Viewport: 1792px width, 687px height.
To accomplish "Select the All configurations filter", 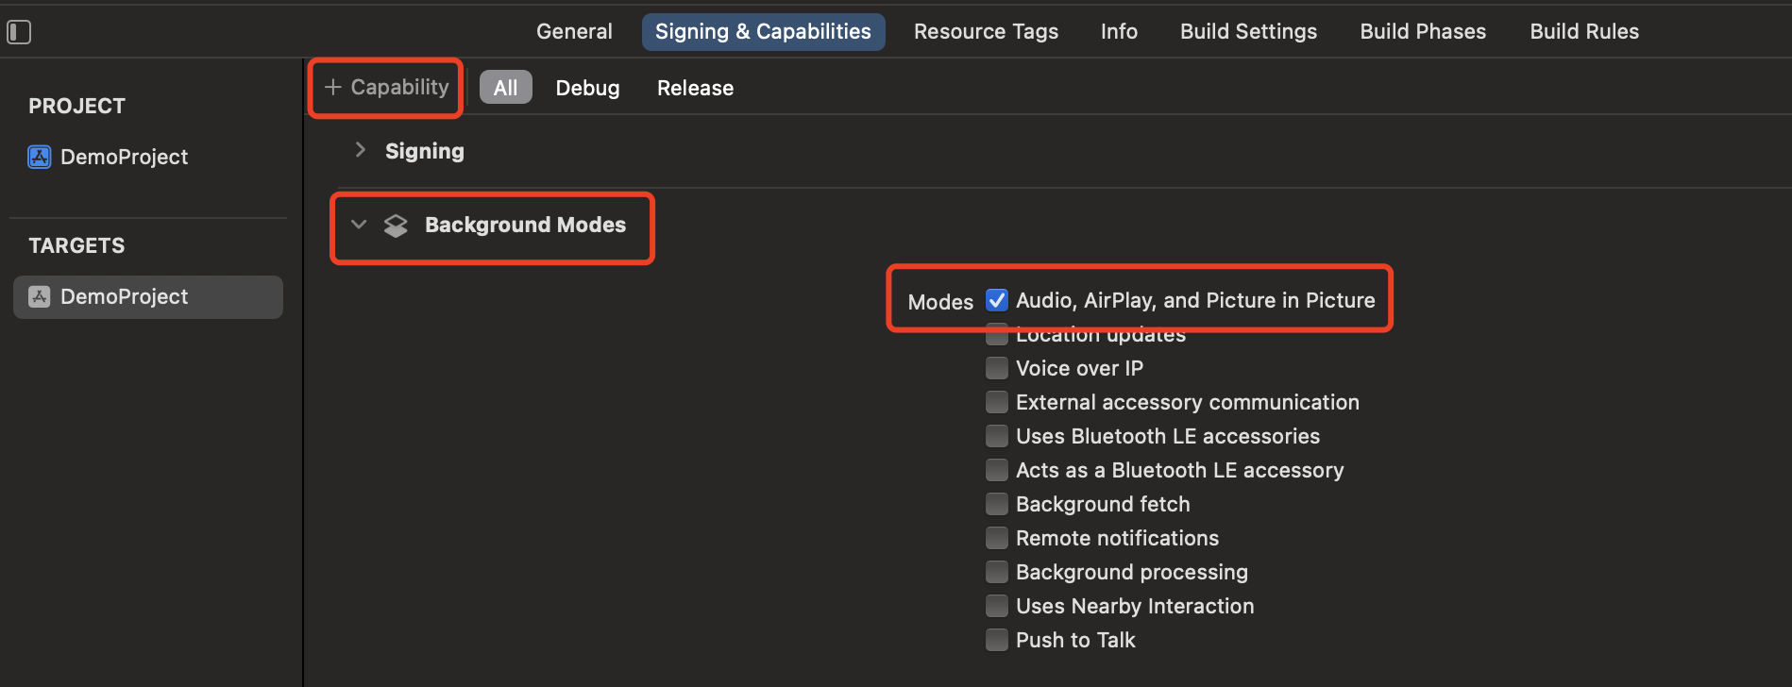I will coord(505,88).
